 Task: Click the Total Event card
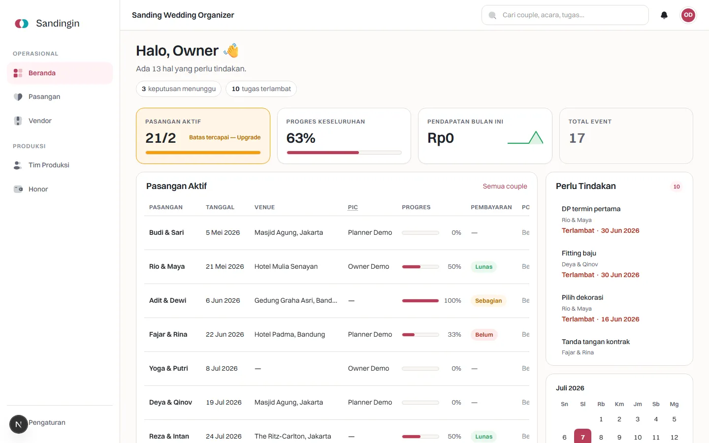pos(626,136)
